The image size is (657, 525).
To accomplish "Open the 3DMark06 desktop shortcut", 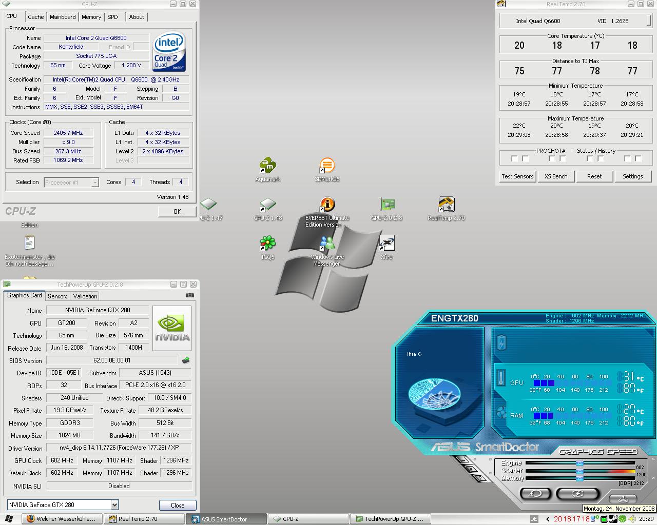I will coord(327,170).
